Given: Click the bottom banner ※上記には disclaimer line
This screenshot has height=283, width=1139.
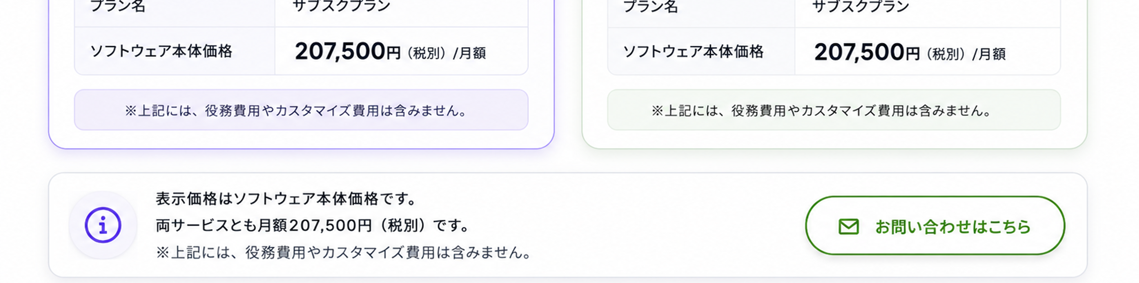Looking at the screenshot, I should [x=344, y=253].
